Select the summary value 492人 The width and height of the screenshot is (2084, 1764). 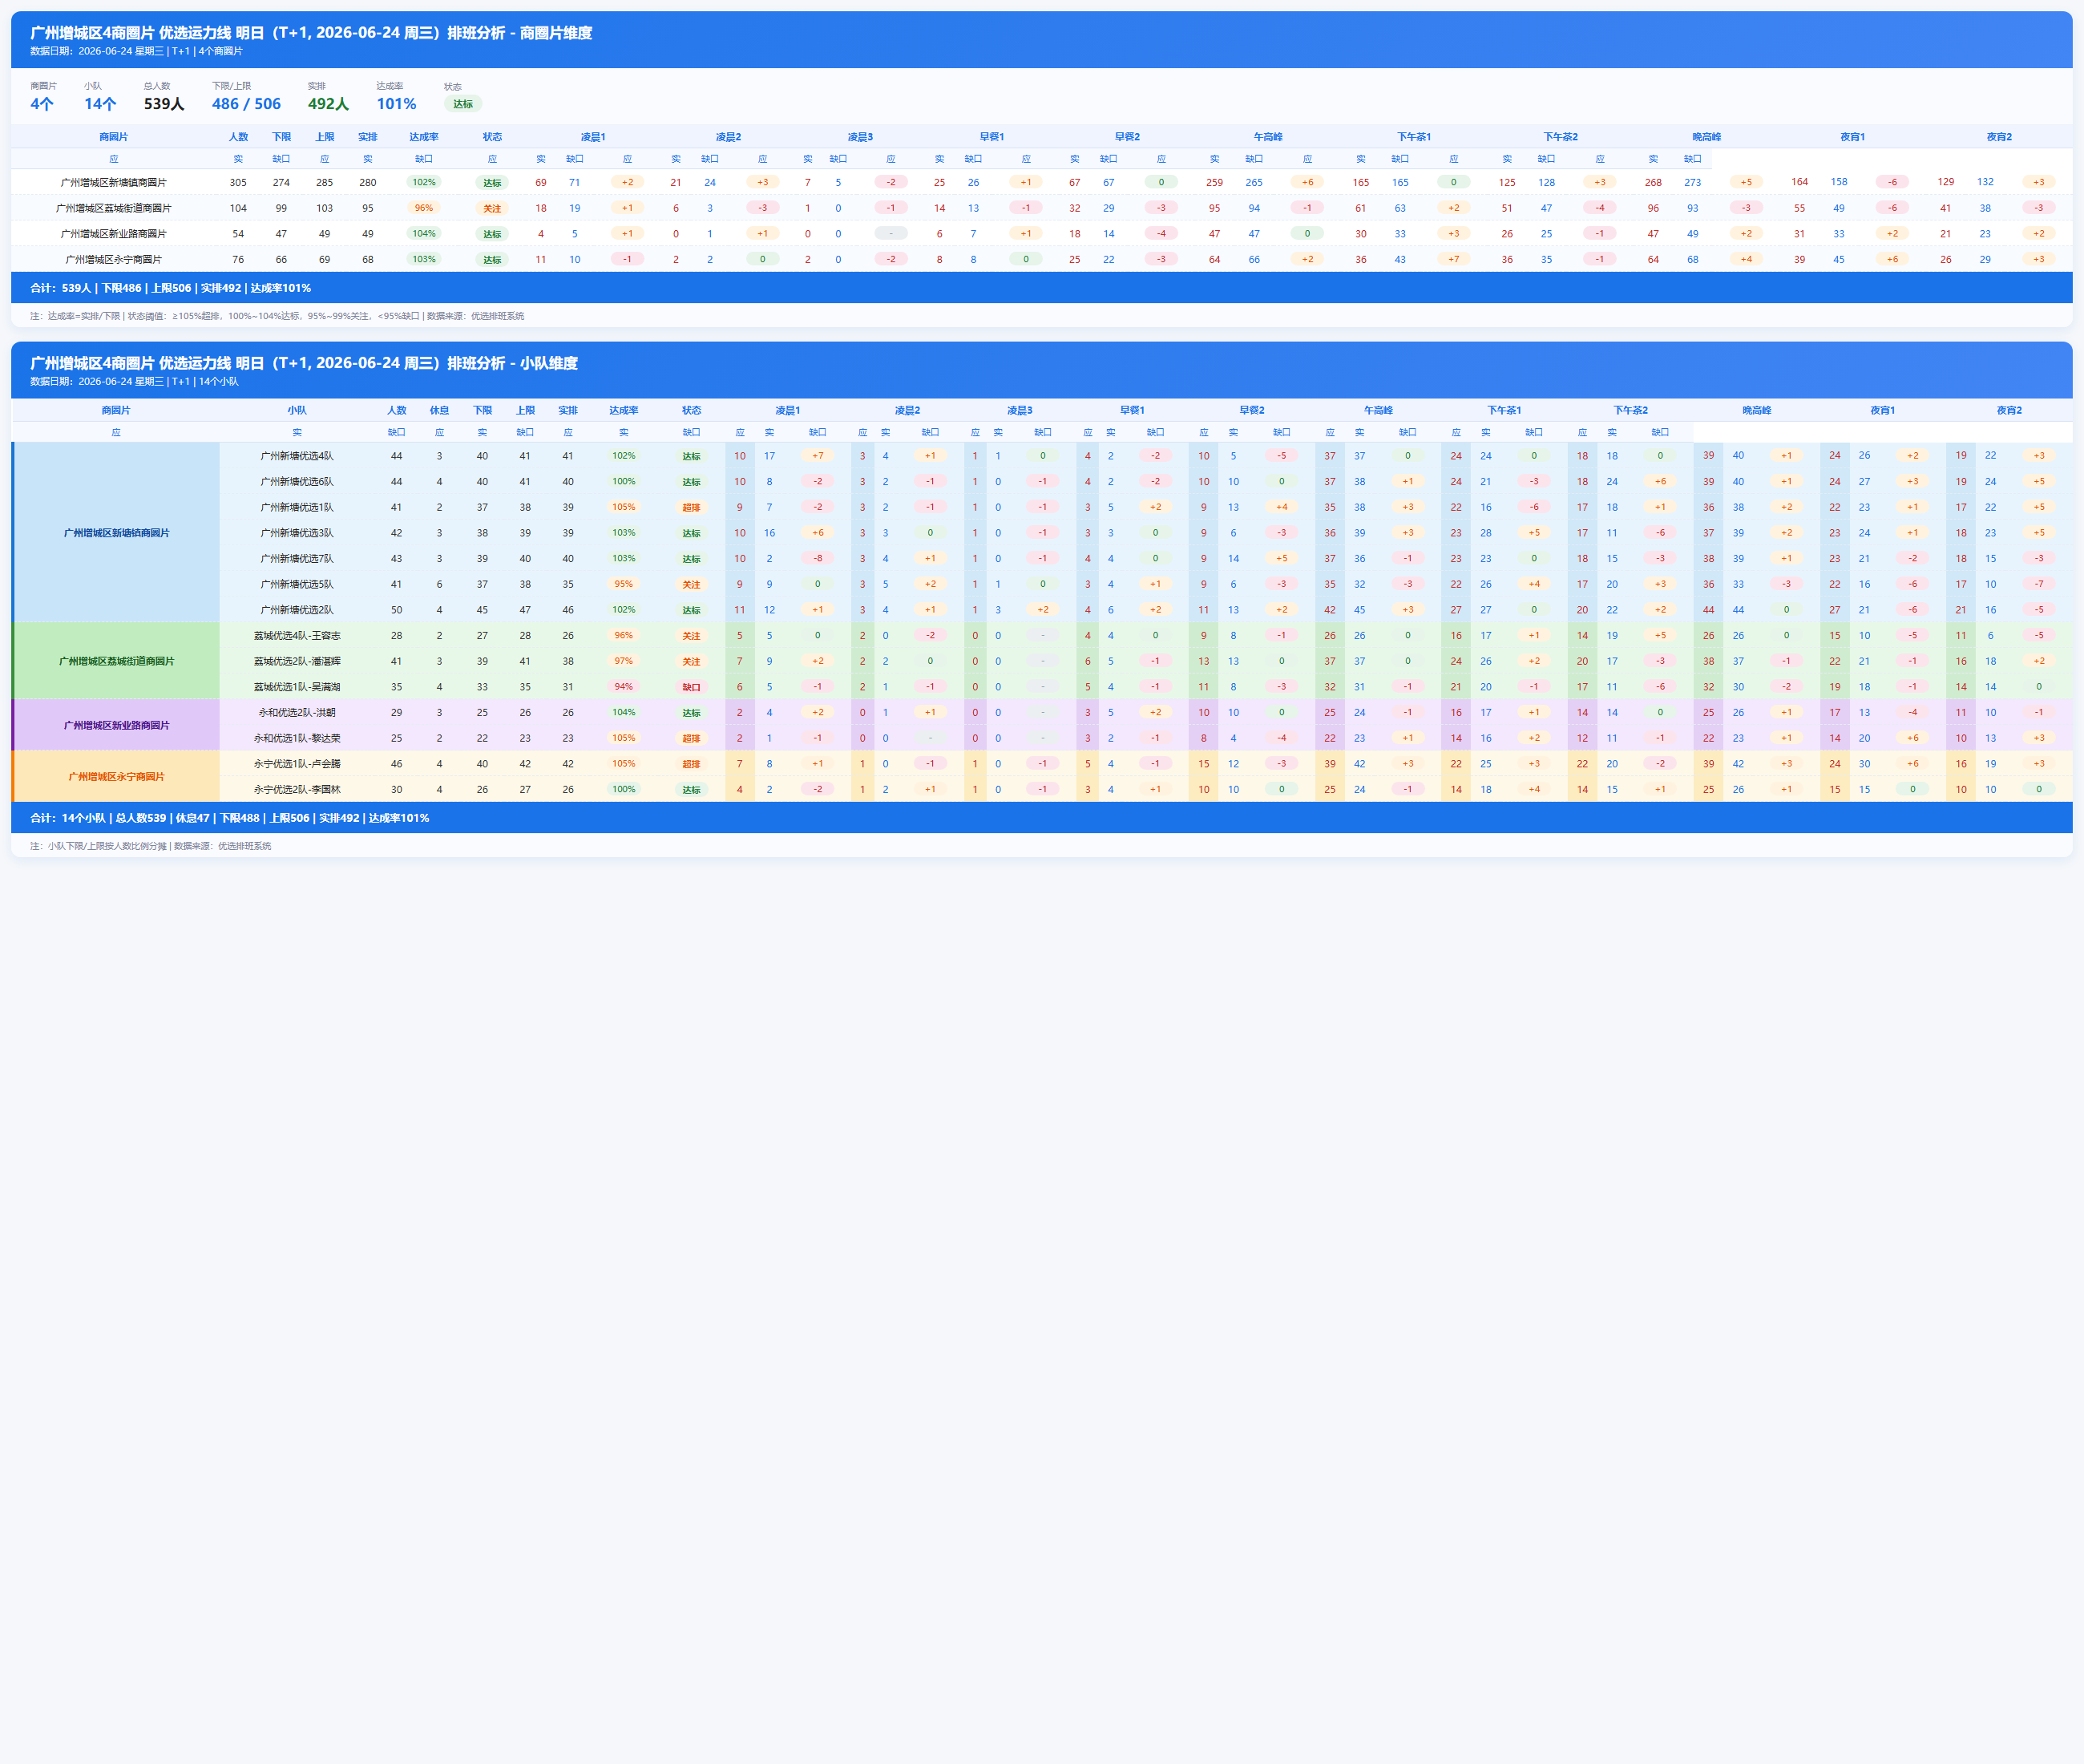pos(328,104)
